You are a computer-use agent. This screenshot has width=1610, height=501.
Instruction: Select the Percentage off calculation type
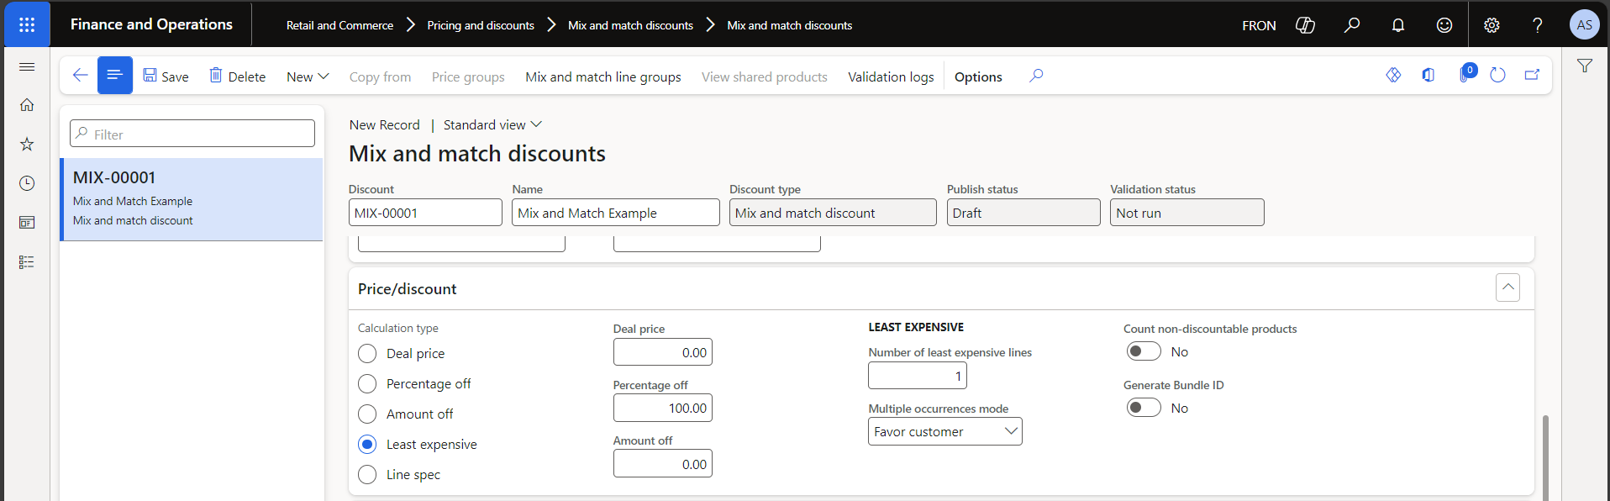(x=367, y=384)
